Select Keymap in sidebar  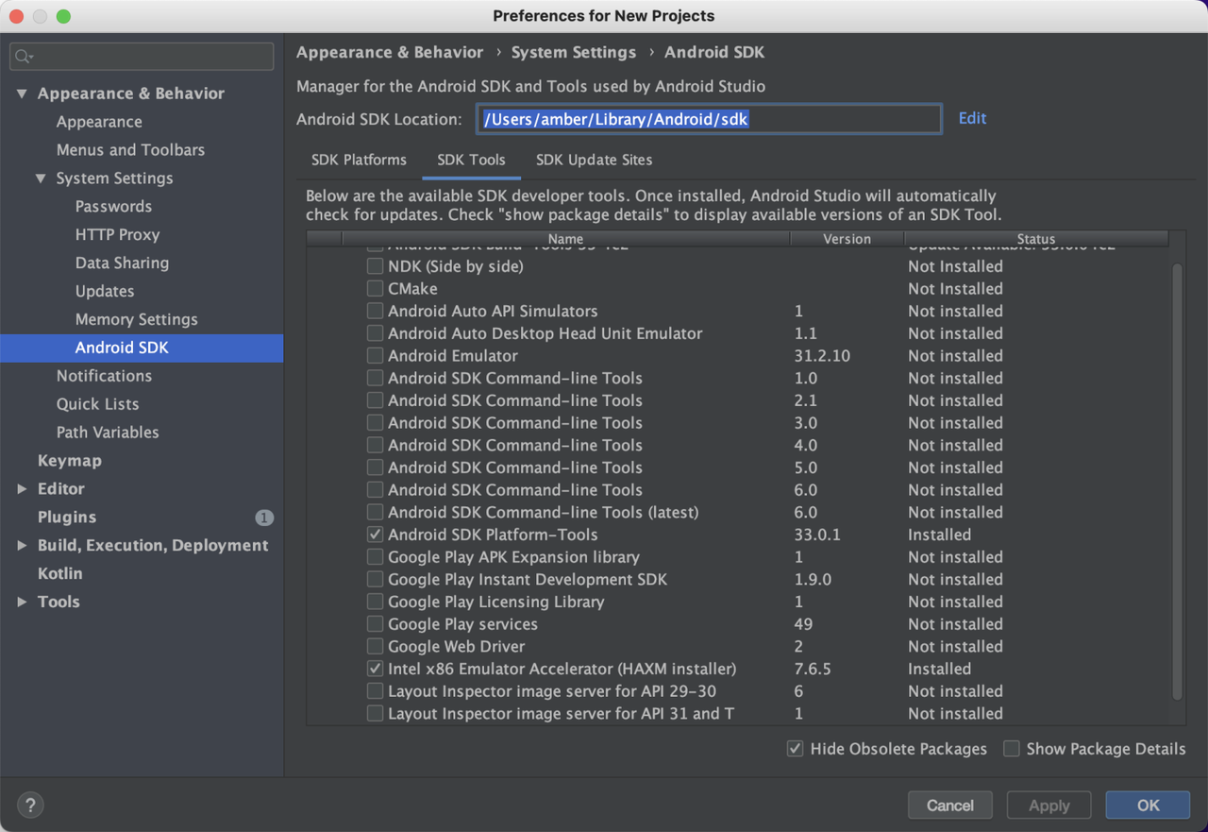[69, 461]
